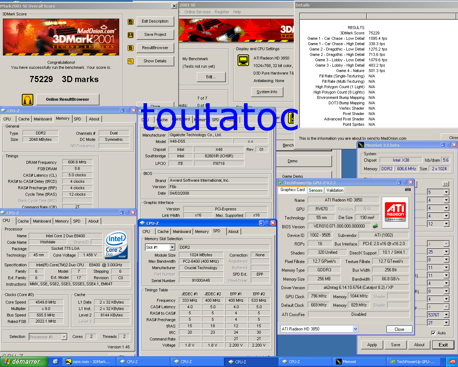Click the Driver Version field in GPU-Z
Image resolution: width=458 pixels, height=367 pixels.
359,287
